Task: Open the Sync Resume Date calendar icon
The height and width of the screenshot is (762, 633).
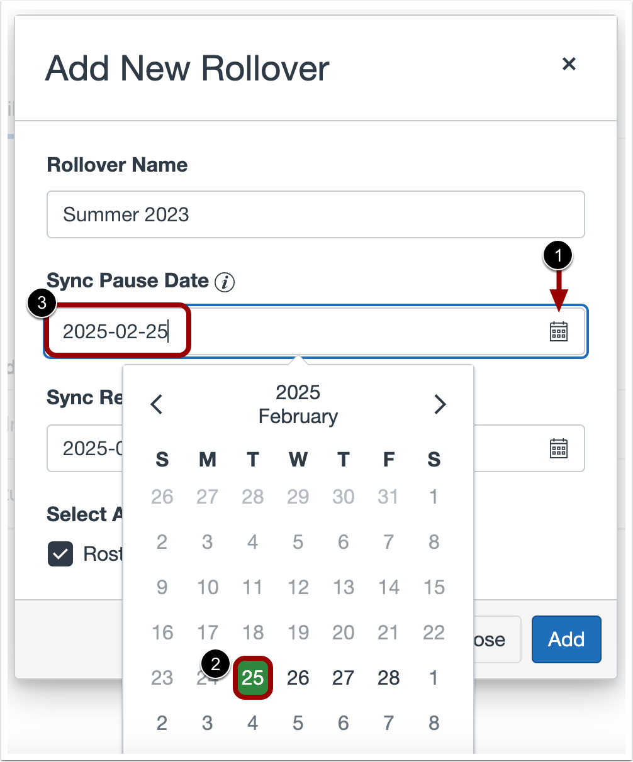Action: [559, 448]
